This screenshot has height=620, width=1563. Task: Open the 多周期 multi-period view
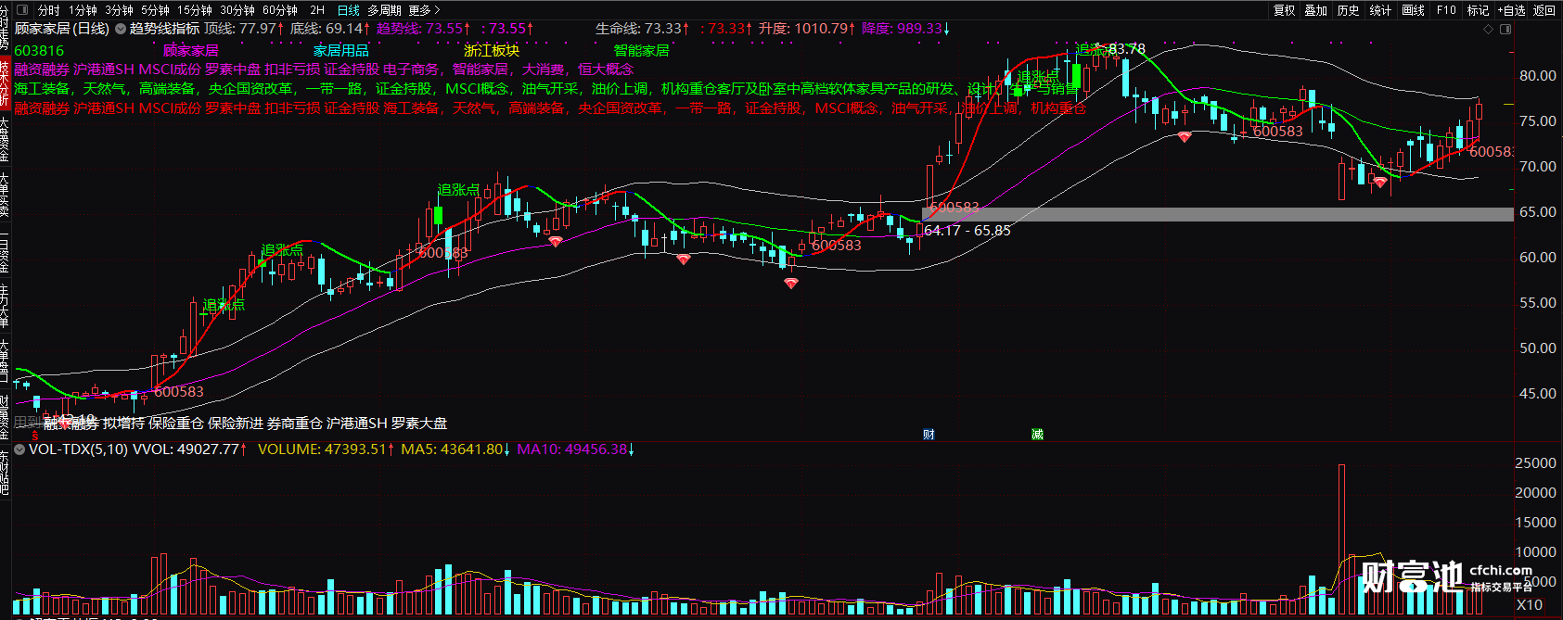(384, 10)
